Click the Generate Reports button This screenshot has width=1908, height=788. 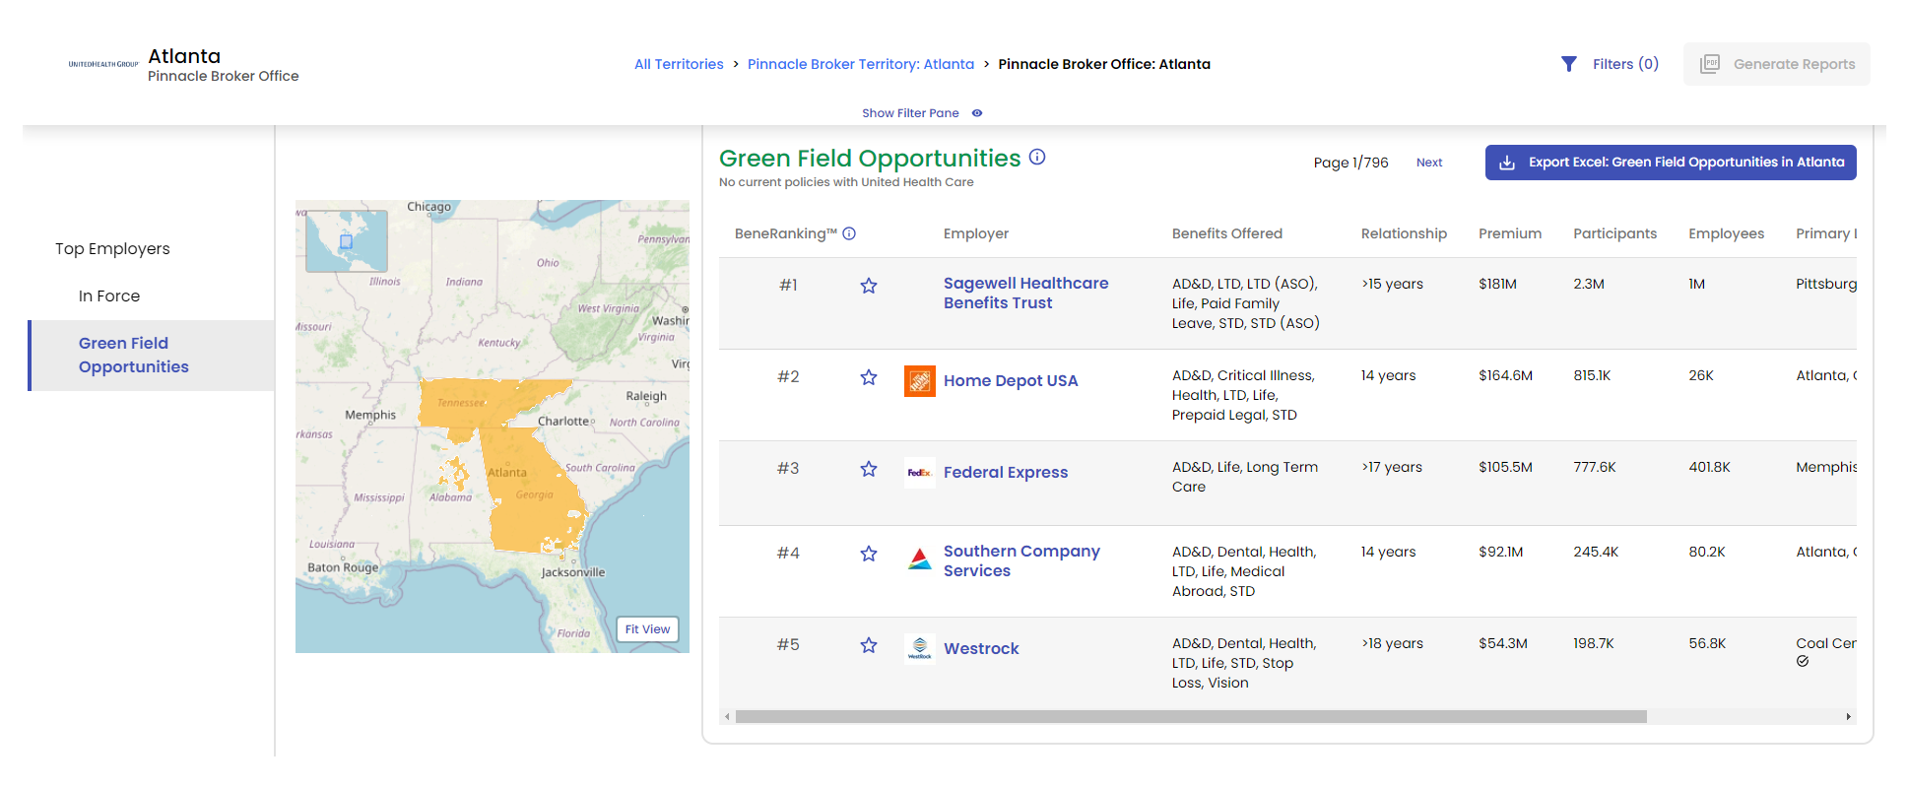click(1777, 64)
